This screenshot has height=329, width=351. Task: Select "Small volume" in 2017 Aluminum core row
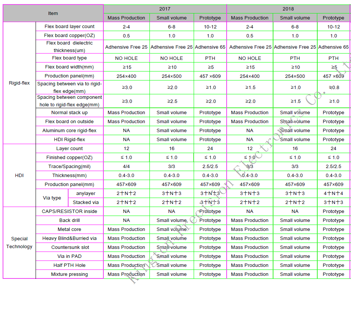point(172,130)
